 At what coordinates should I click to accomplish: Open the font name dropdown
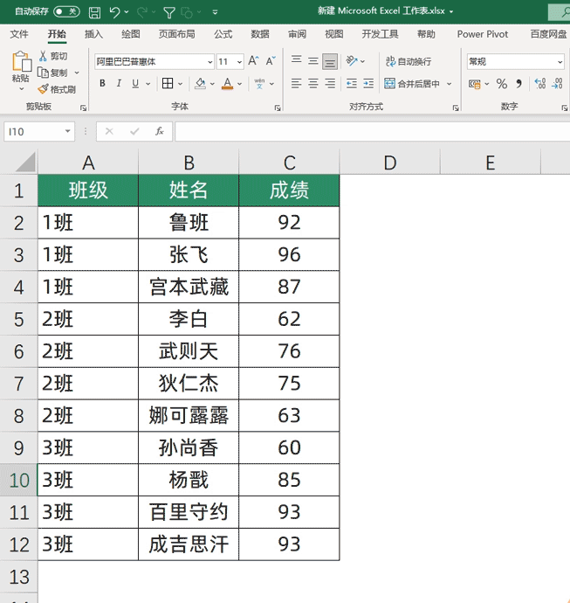click(209, 62)
